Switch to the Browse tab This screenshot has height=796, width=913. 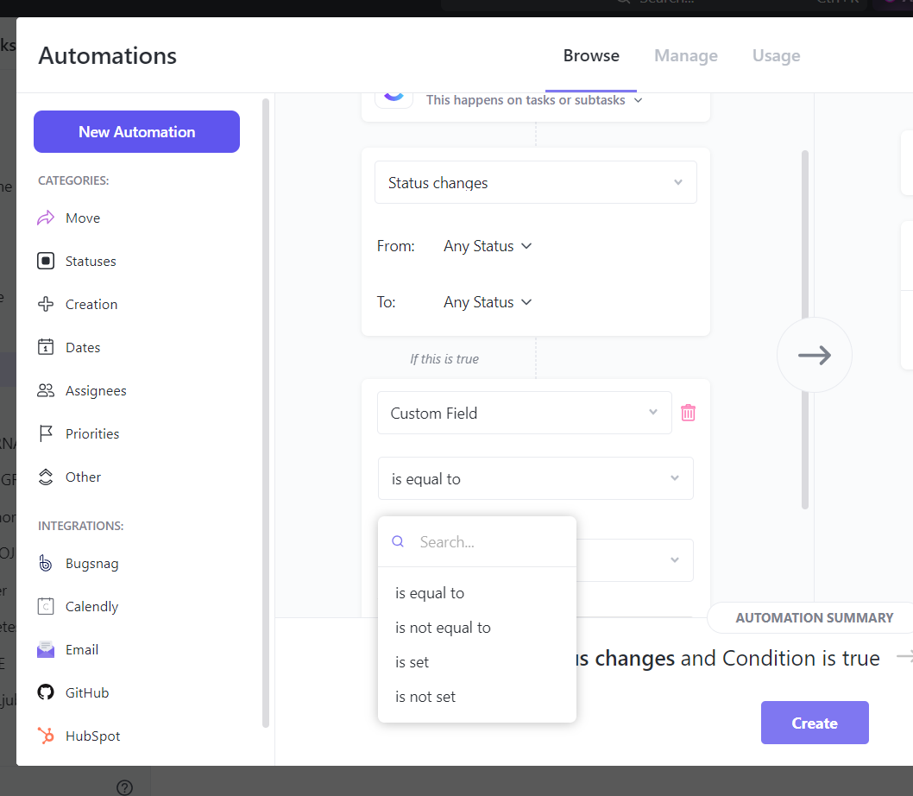point(591,55)
